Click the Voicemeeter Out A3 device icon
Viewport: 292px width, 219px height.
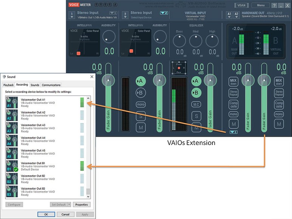pyautogui.click(x=12, y=128)
